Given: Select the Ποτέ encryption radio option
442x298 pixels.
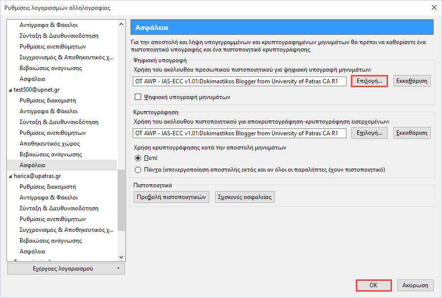Looking at the screenshot, I should coord(138,158).
